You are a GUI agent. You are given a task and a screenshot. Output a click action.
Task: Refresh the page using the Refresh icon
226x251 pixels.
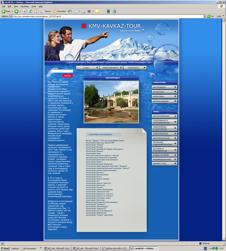pos(30,11)
